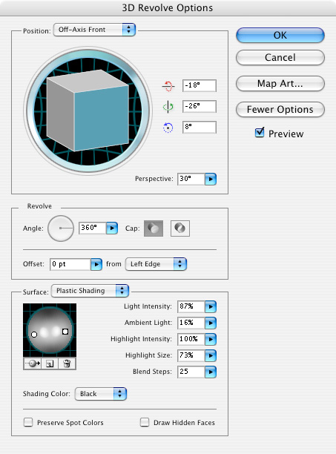Open the Perspective slider arrow

pos(211,180)
